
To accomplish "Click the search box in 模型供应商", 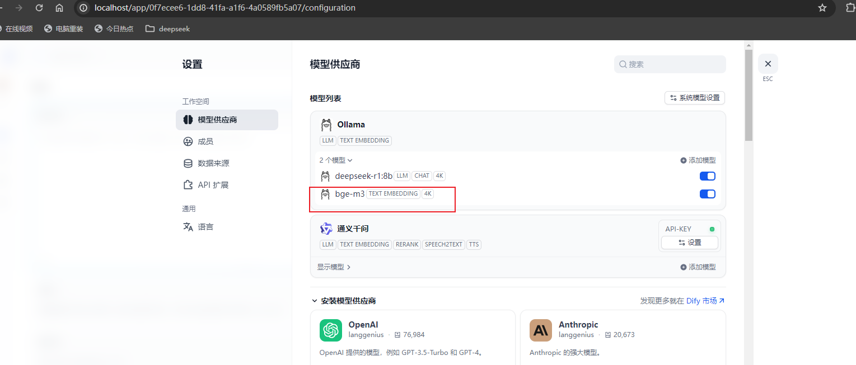I will click(670, 64).
